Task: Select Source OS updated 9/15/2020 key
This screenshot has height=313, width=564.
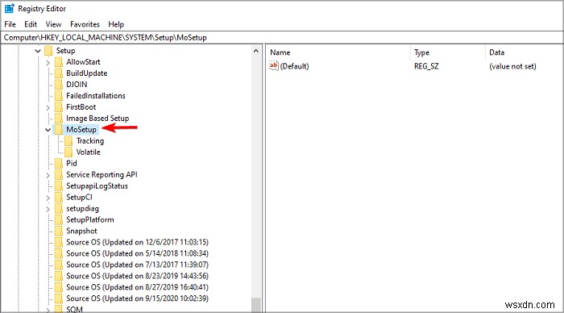Action: pos(138,298)
